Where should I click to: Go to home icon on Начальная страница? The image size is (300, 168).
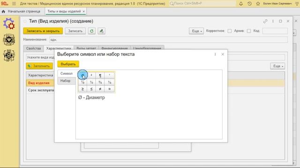tap(3, 11)
